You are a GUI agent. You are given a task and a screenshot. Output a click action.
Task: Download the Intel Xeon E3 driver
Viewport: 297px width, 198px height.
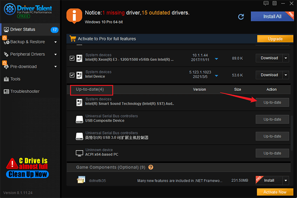[269, 58]
